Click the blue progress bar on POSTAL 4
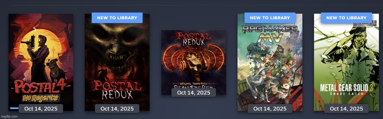 [14, 108]
